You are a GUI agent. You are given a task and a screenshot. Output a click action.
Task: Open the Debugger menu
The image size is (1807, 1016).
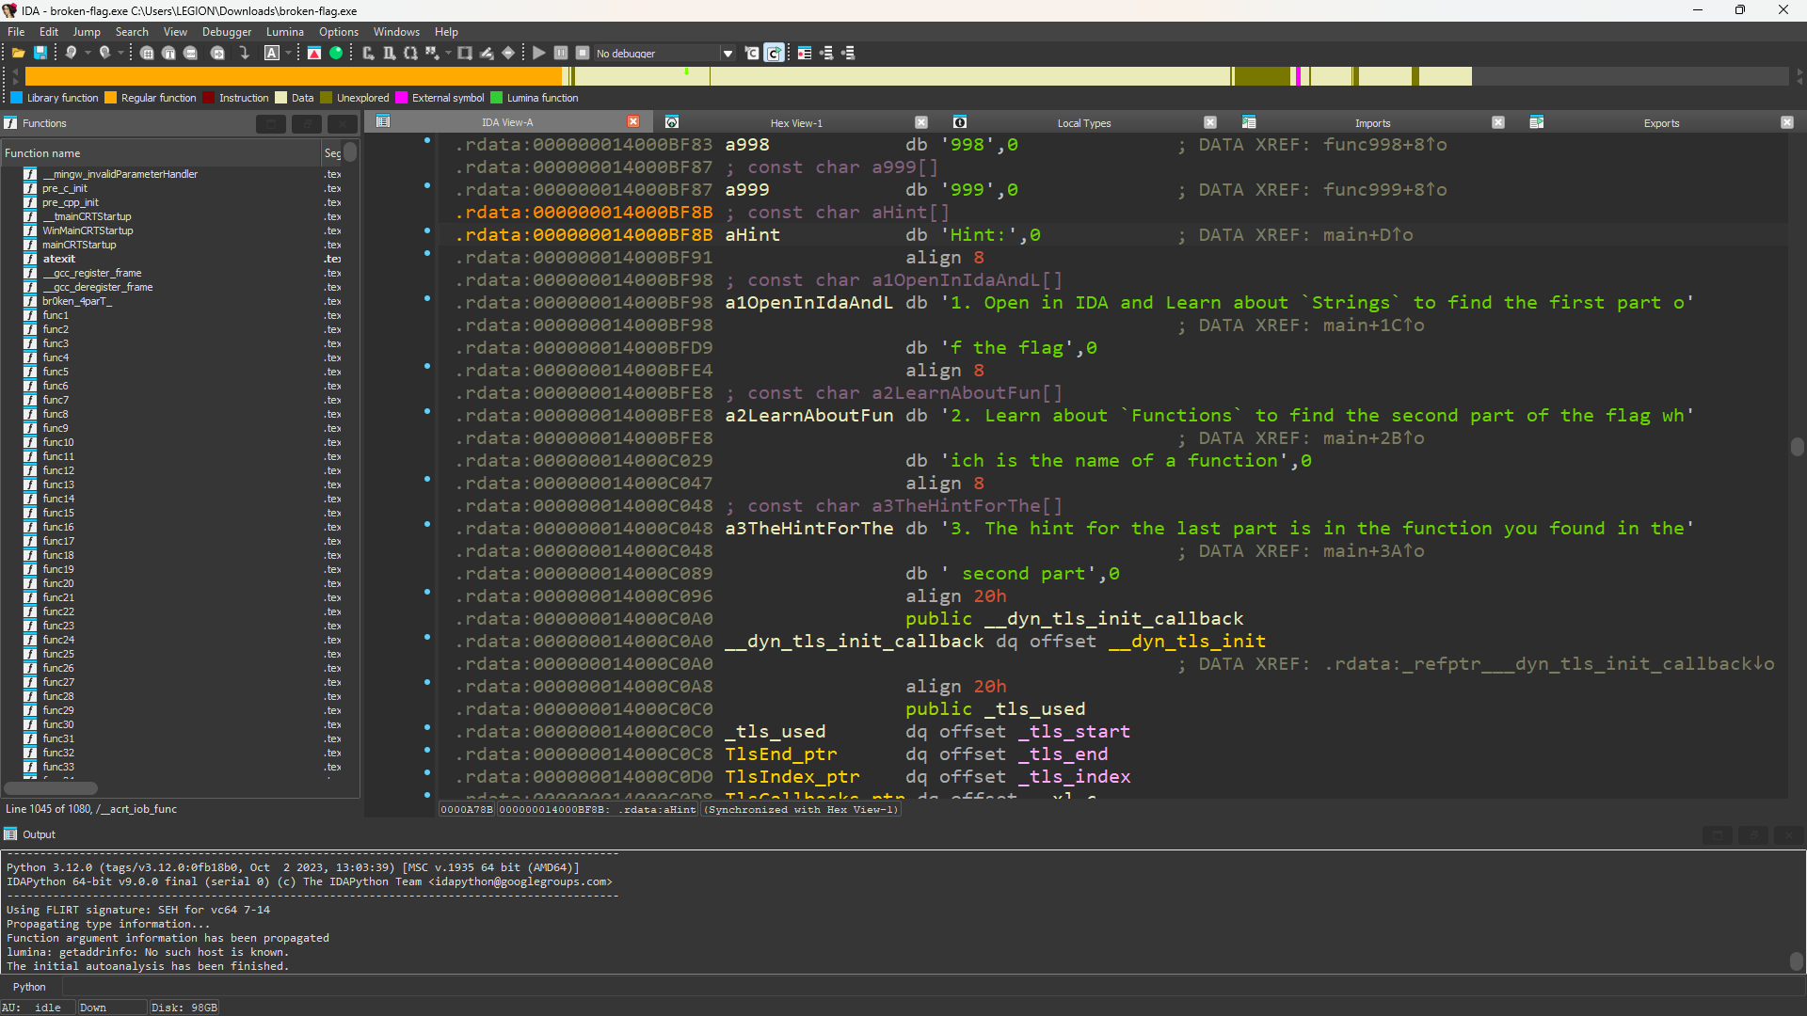point(227,32)
